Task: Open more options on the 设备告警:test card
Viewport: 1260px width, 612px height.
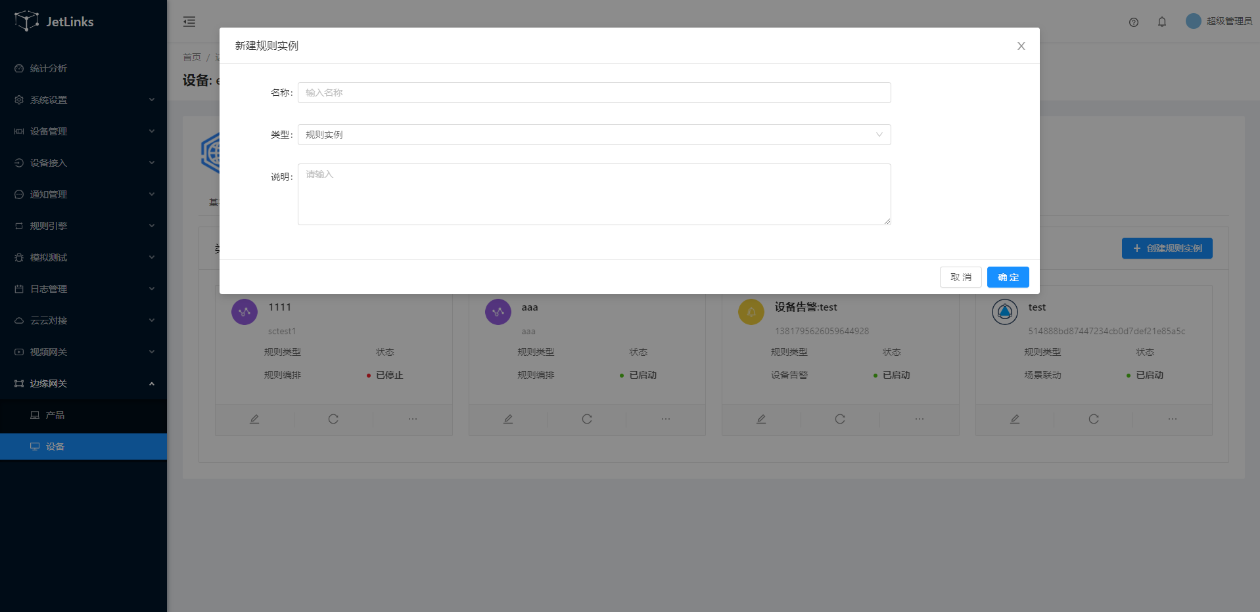Action: pyautogui.click(x=919, y=419)
